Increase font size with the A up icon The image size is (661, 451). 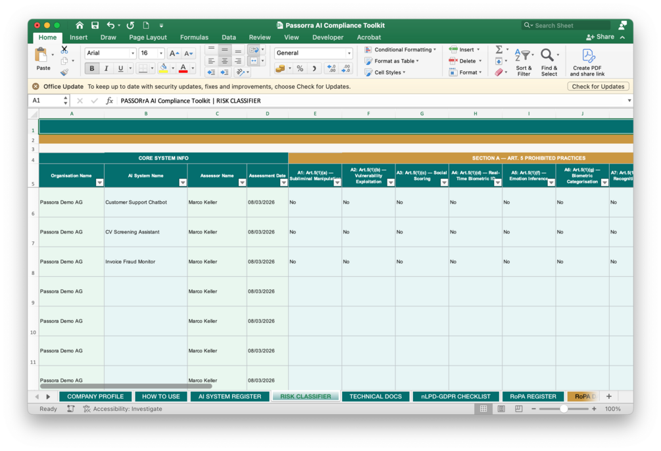tap(174, 53)
